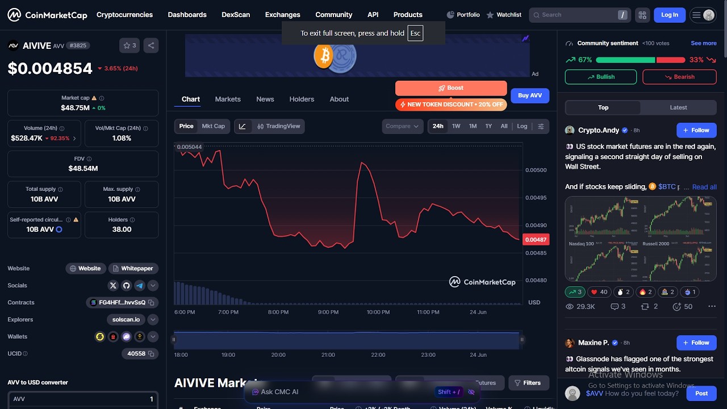Expand more Socials links chevron
The height and width of the screenshot is (409, 727).
(153, 285)
